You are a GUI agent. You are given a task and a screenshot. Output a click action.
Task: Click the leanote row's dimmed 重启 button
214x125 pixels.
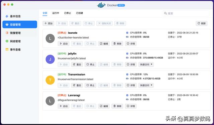click(x=77, y=44)
